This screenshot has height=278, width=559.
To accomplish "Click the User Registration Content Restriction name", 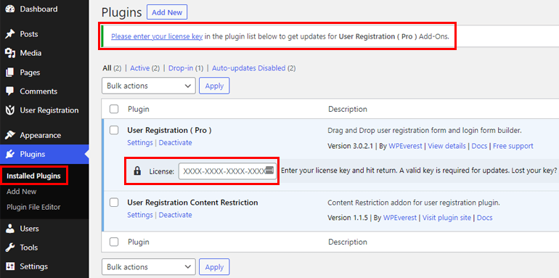I will click(x=192, y=203).
